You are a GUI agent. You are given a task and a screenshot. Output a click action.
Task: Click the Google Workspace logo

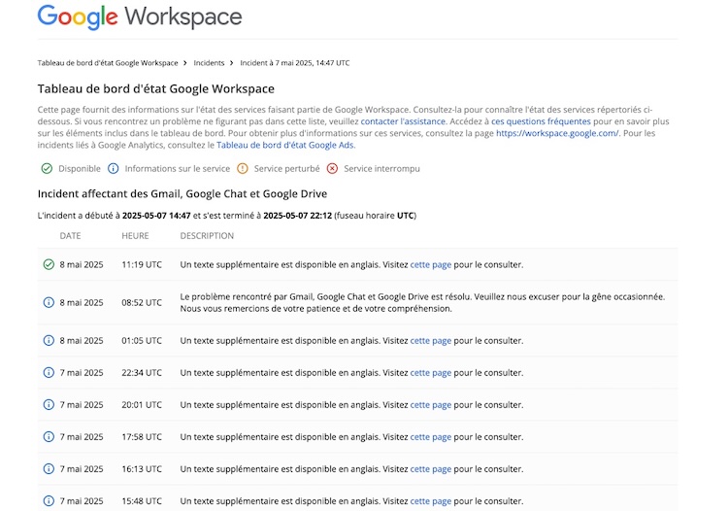[x=140, y=17]
